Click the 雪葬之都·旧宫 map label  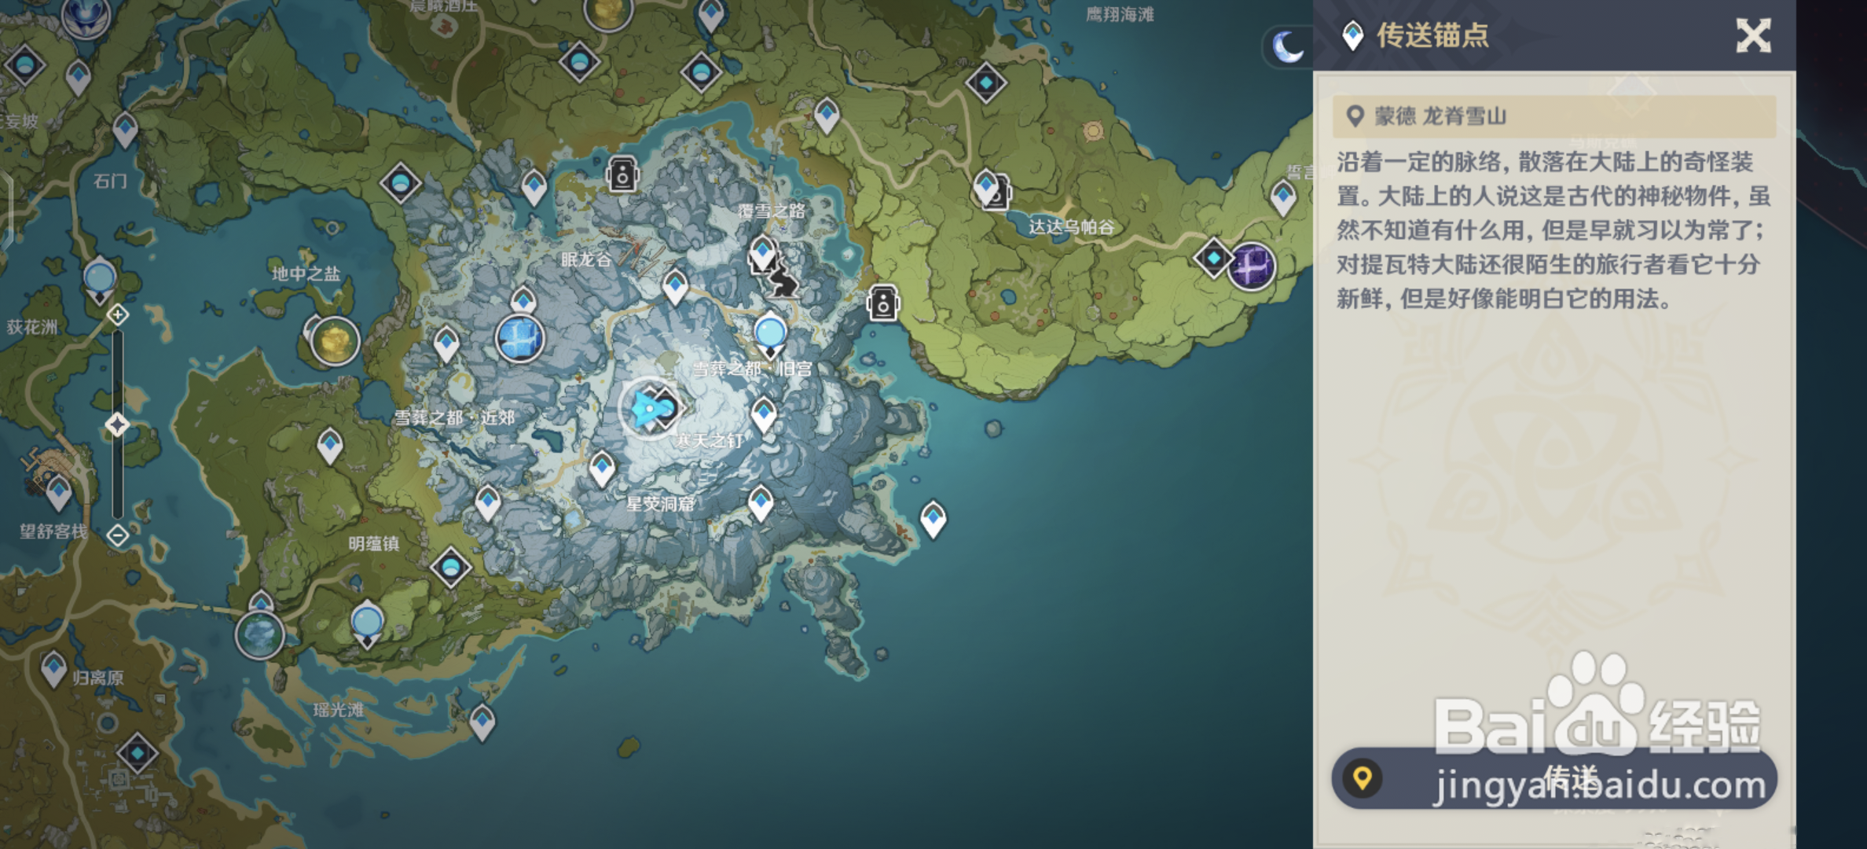(753, 369)
